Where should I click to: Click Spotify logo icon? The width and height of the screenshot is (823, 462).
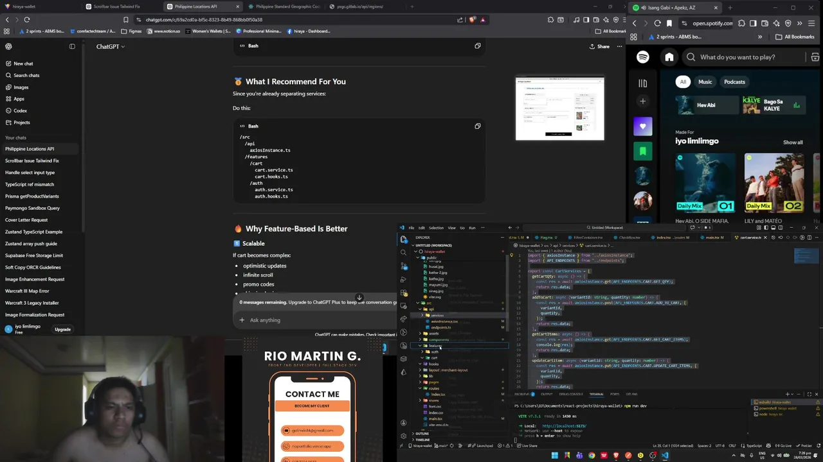coord(643,57)
